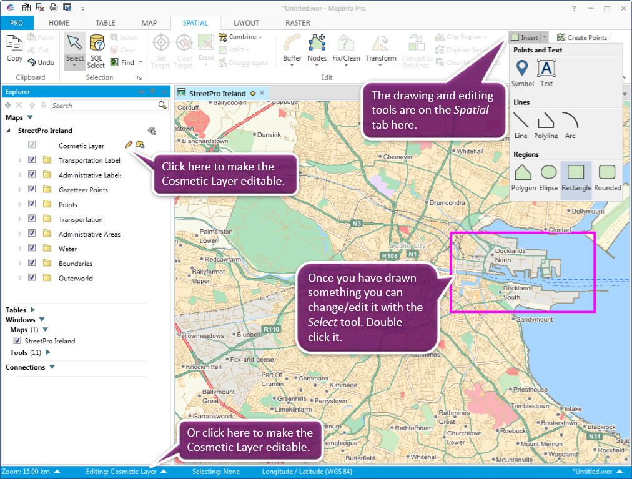Screen dimensions: 632x479
Task: Switch to the HOME ribbon tab
Action: pos(59,23)
